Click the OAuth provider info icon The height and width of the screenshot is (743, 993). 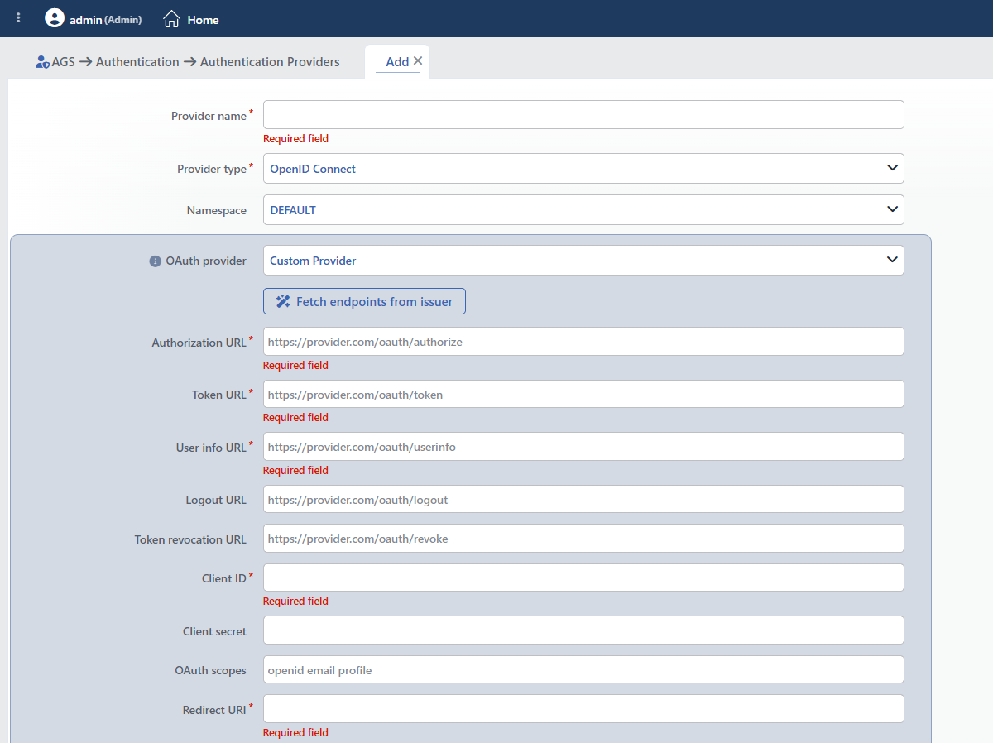[155, 261]
